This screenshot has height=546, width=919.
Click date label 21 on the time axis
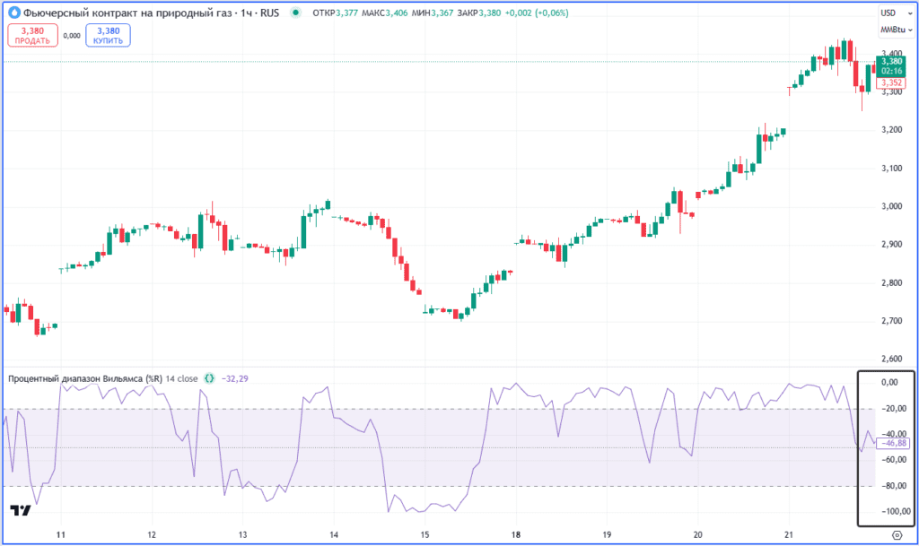(x=789, y=535)
